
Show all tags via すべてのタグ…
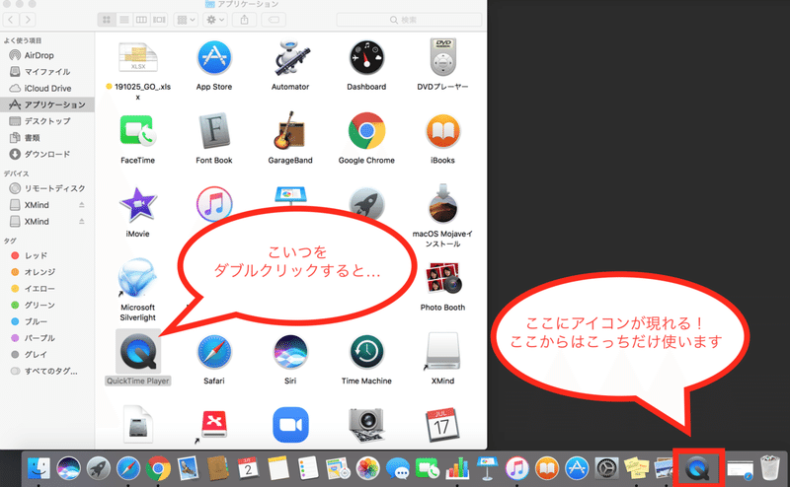tap(46, 372)
